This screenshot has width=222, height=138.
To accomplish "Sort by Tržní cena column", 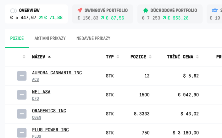I will coord(183,57).
